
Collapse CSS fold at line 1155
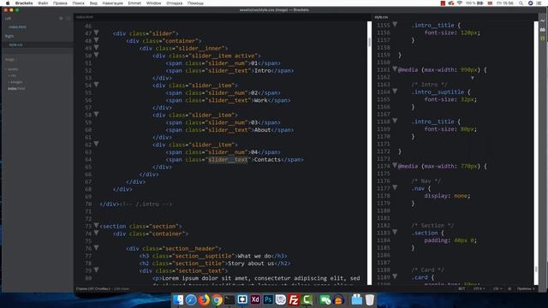[x=395, y=25]
